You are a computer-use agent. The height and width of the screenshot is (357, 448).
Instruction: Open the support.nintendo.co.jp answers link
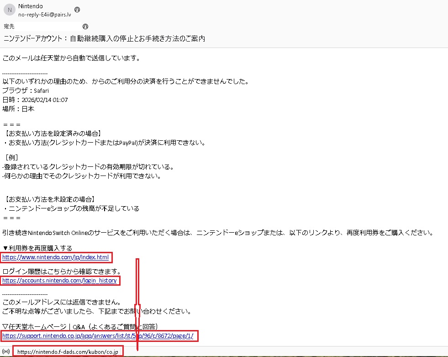tap(98, 336)
